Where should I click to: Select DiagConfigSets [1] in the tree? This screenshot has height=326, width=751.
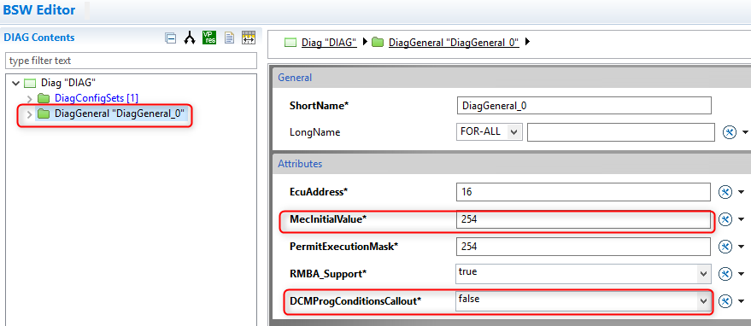coord(97,99)
